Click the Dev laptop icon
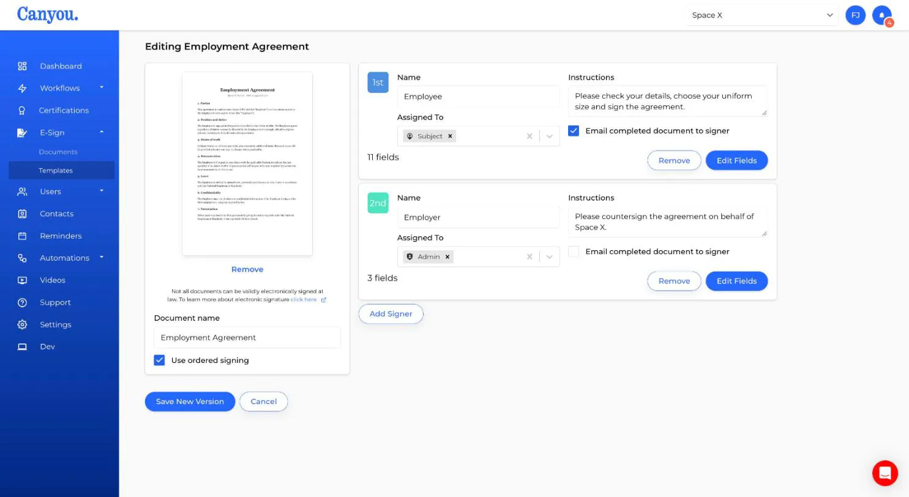 coord(22,346)
